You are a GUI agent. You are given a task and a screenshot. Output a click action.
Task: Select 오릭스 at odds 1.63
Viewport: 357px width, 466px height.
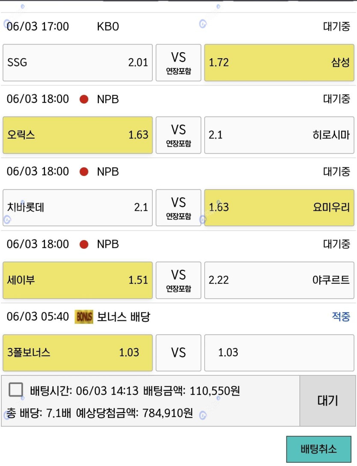click(x=77, y=135)
